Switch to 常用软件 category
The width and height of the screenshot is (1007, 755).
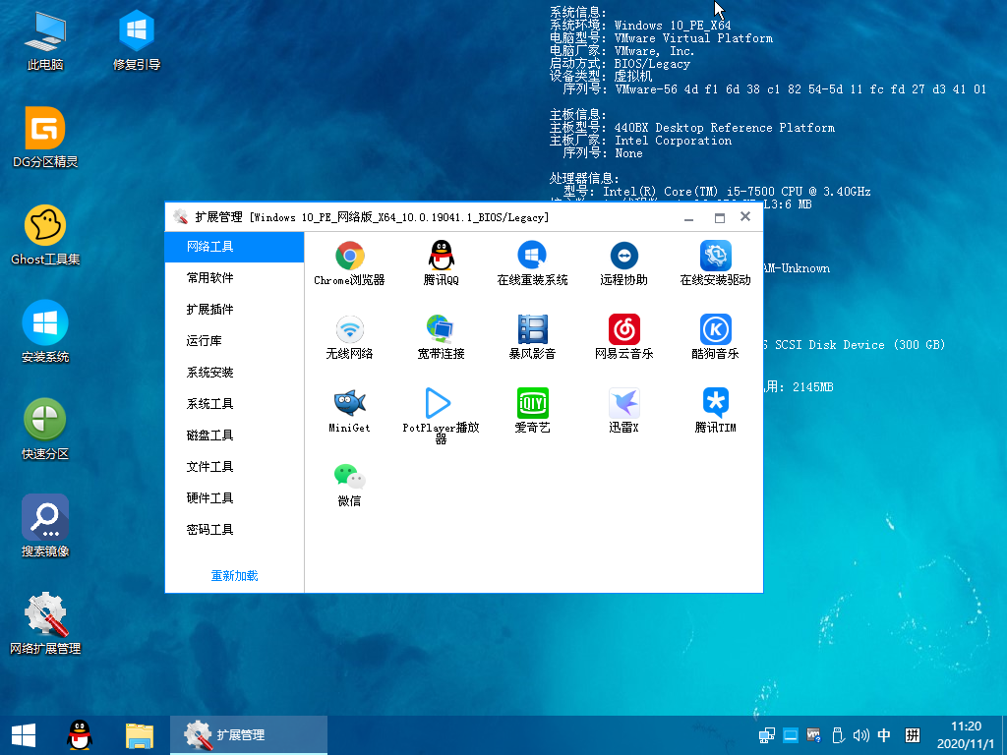(x=234, y=278)
